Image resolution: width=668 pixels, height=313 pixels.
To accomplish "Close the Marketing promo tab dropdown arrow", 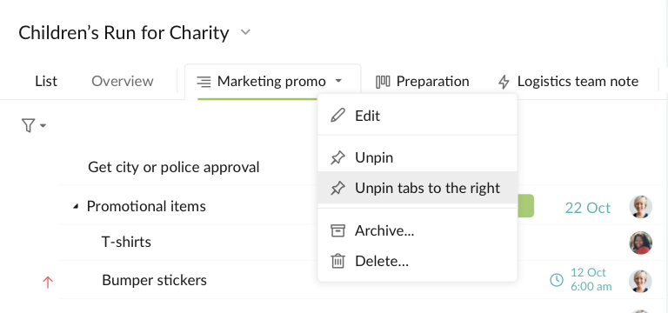I will click(x=338, y=81).
